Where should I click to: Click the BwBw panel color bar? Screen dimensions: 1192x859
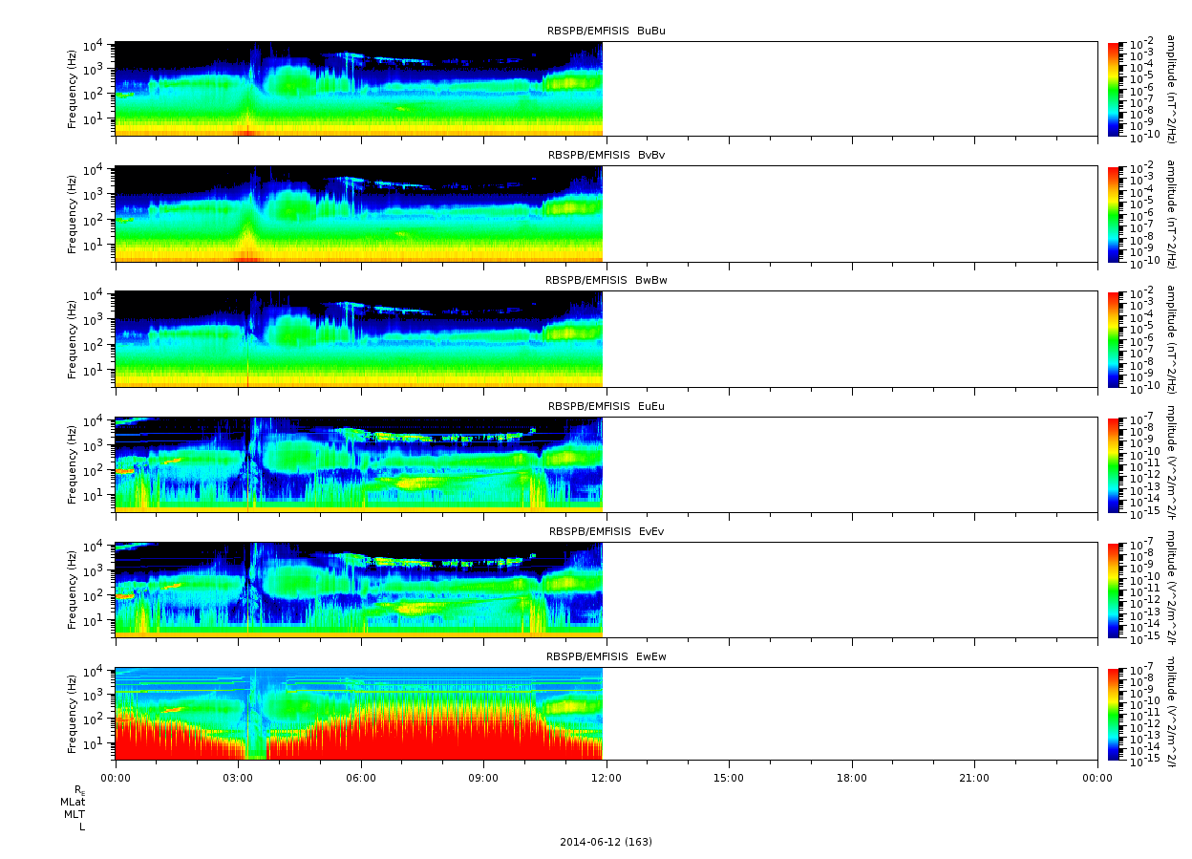point(1113,339)
